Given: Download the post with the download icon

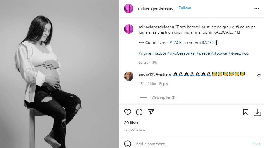Looking at the screenshot, I should coord(257,112).
